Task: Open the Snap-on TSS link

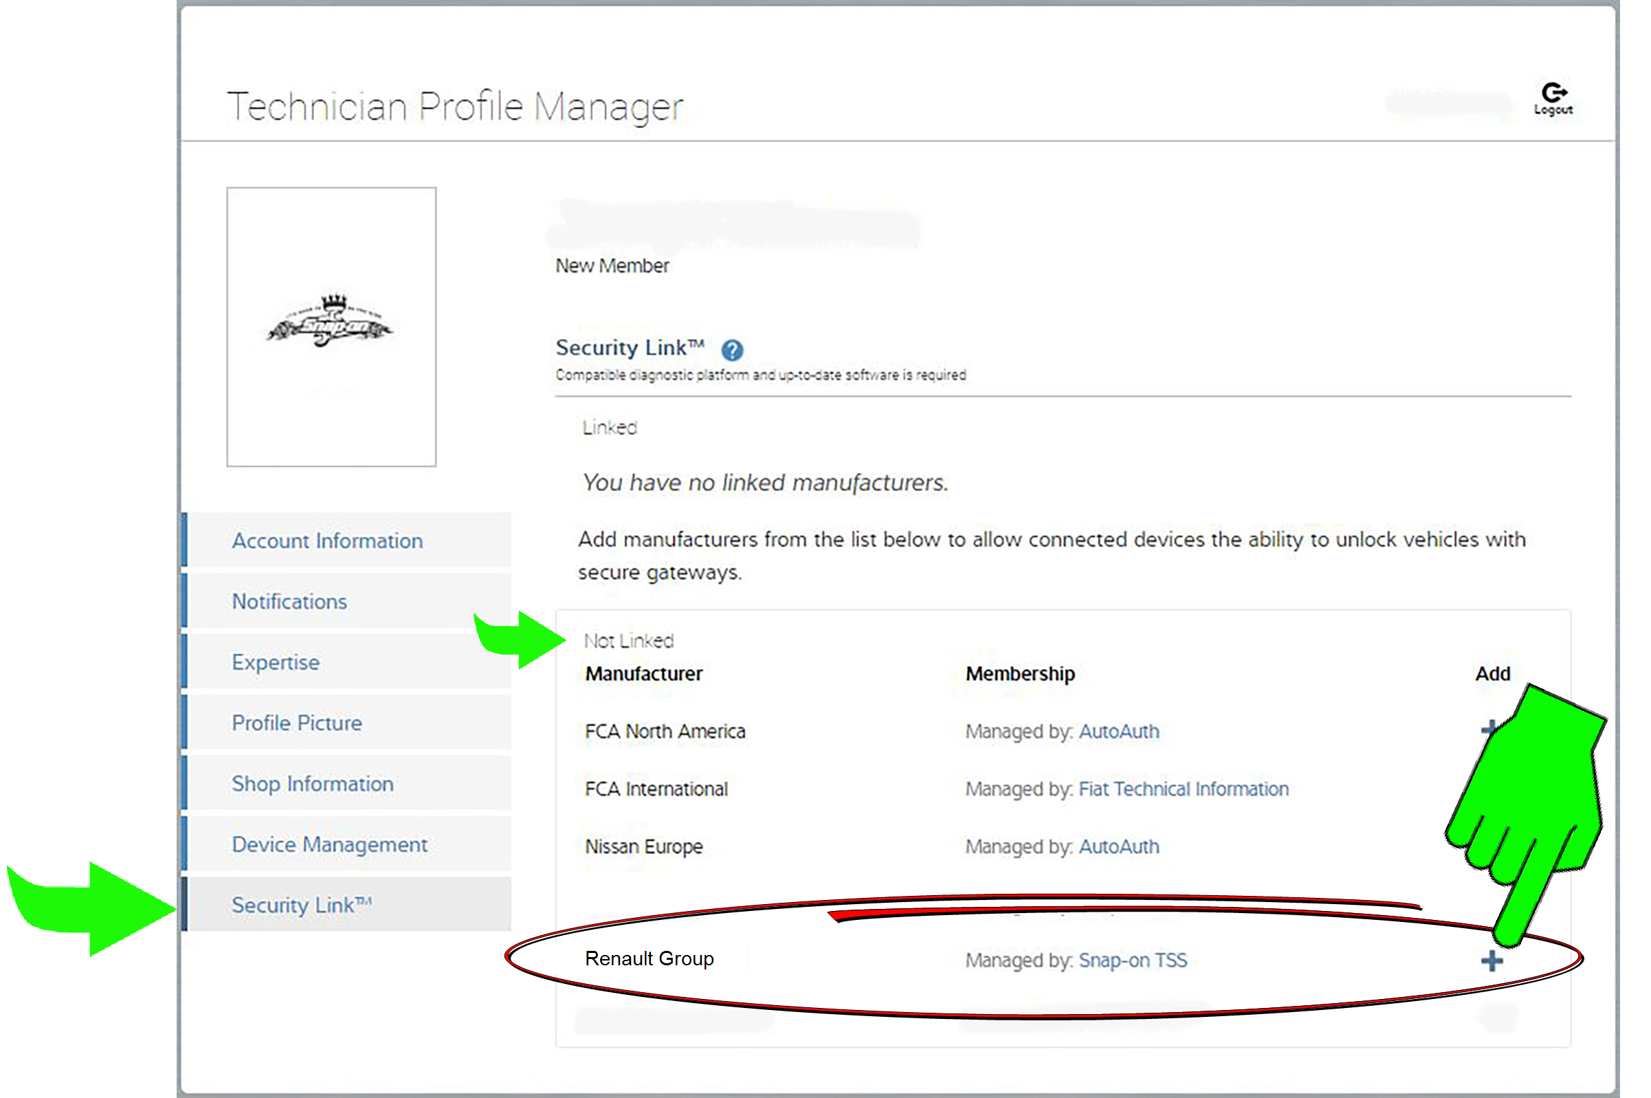Action: [x=1132, y=960]
